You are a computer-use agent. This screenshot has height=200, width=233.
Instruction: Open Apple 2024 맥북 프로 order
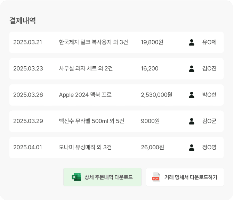[x=85, y=95]
